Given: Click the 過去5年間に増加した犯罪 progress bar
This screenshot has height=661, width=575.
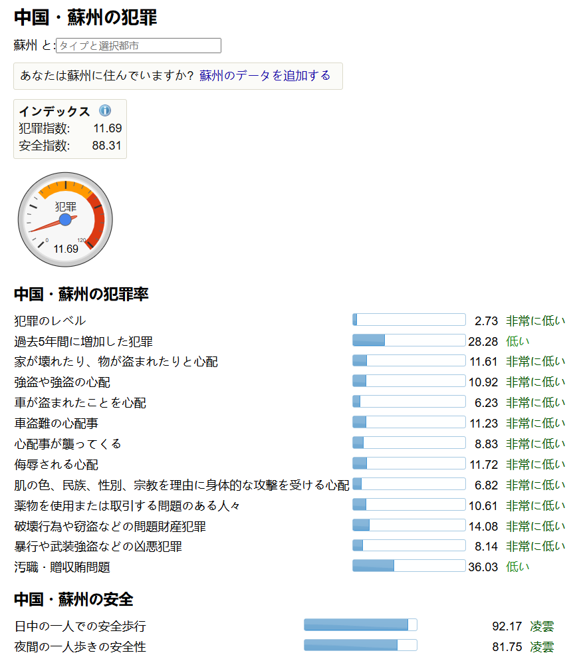Looking at the screenshot, I should tap(409, 340).
